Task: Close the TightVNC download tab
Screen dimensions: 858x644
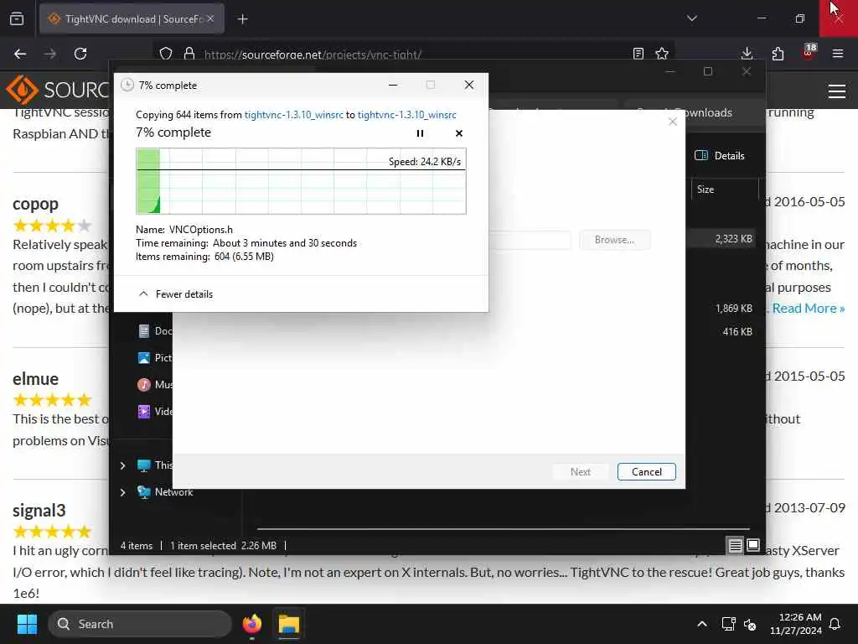Action: click(210, 18)
